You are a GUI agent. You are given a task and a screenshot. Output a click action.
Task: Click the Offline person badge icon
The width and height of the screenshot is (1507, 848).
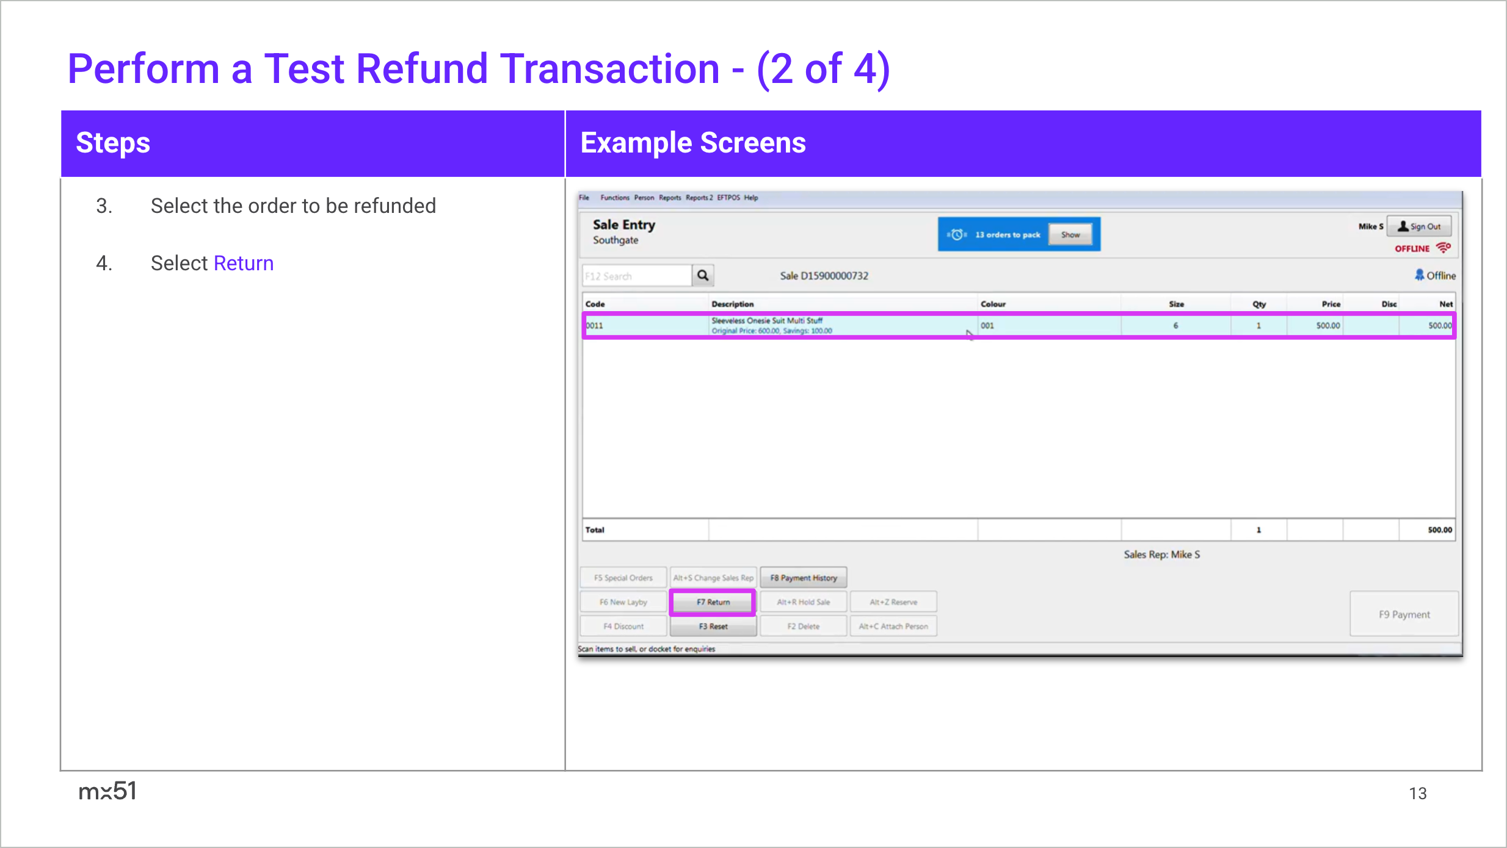[1420, 275]
